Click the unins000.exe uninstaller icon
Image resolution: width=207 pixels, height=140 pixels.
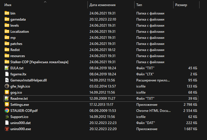[x=7, y=129]
